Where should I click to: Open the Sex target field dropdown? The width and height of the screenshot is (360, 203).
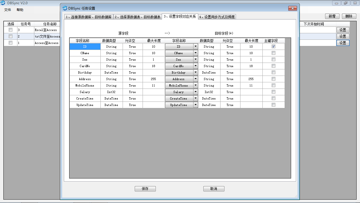pos(195,59)
